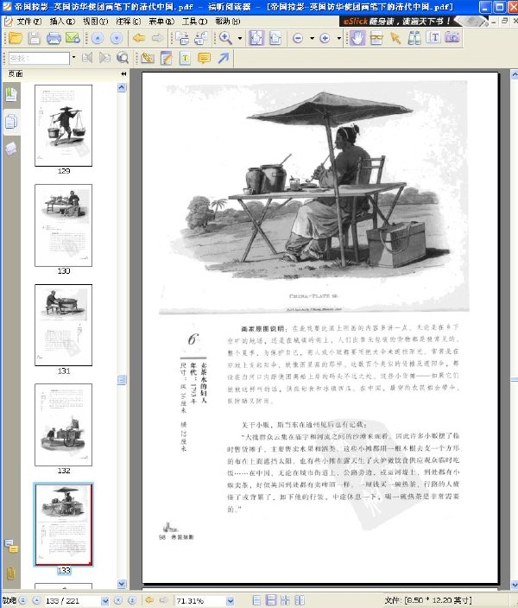Click the search options magnifier icon

[123, 58]
